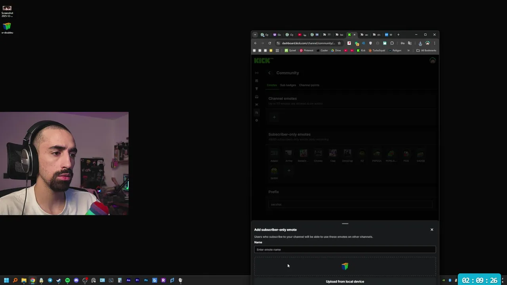Open Calculator from taskbar
Image resolution: width=507 pixels, height=285 pixels.
click(x=120, y=280)
